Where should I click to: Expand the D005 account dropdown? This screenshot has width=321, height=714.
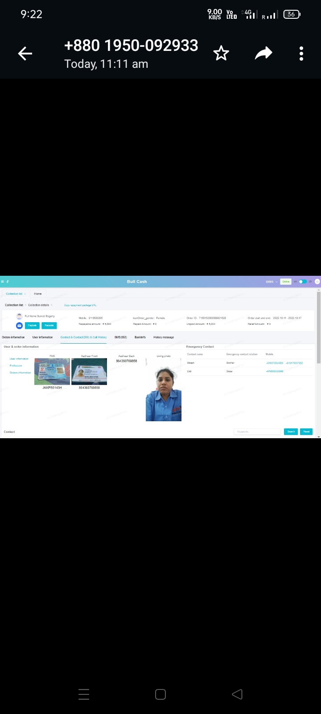point(272,282)
